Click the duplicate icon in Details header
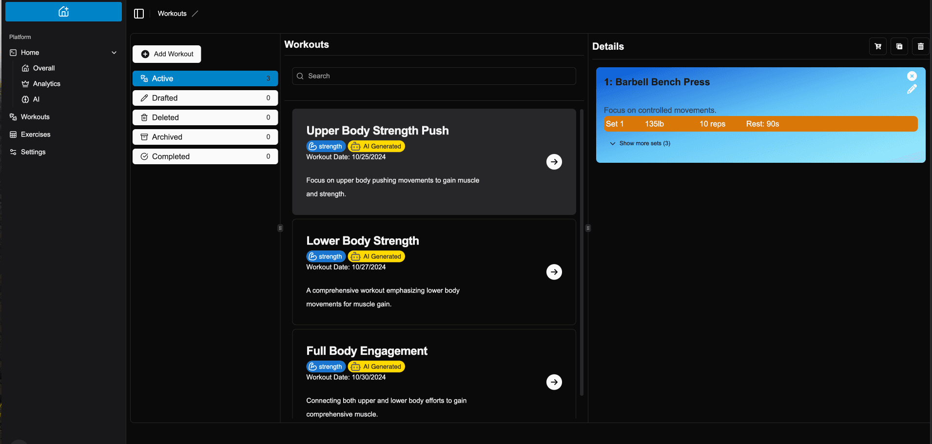 [899, 46]
